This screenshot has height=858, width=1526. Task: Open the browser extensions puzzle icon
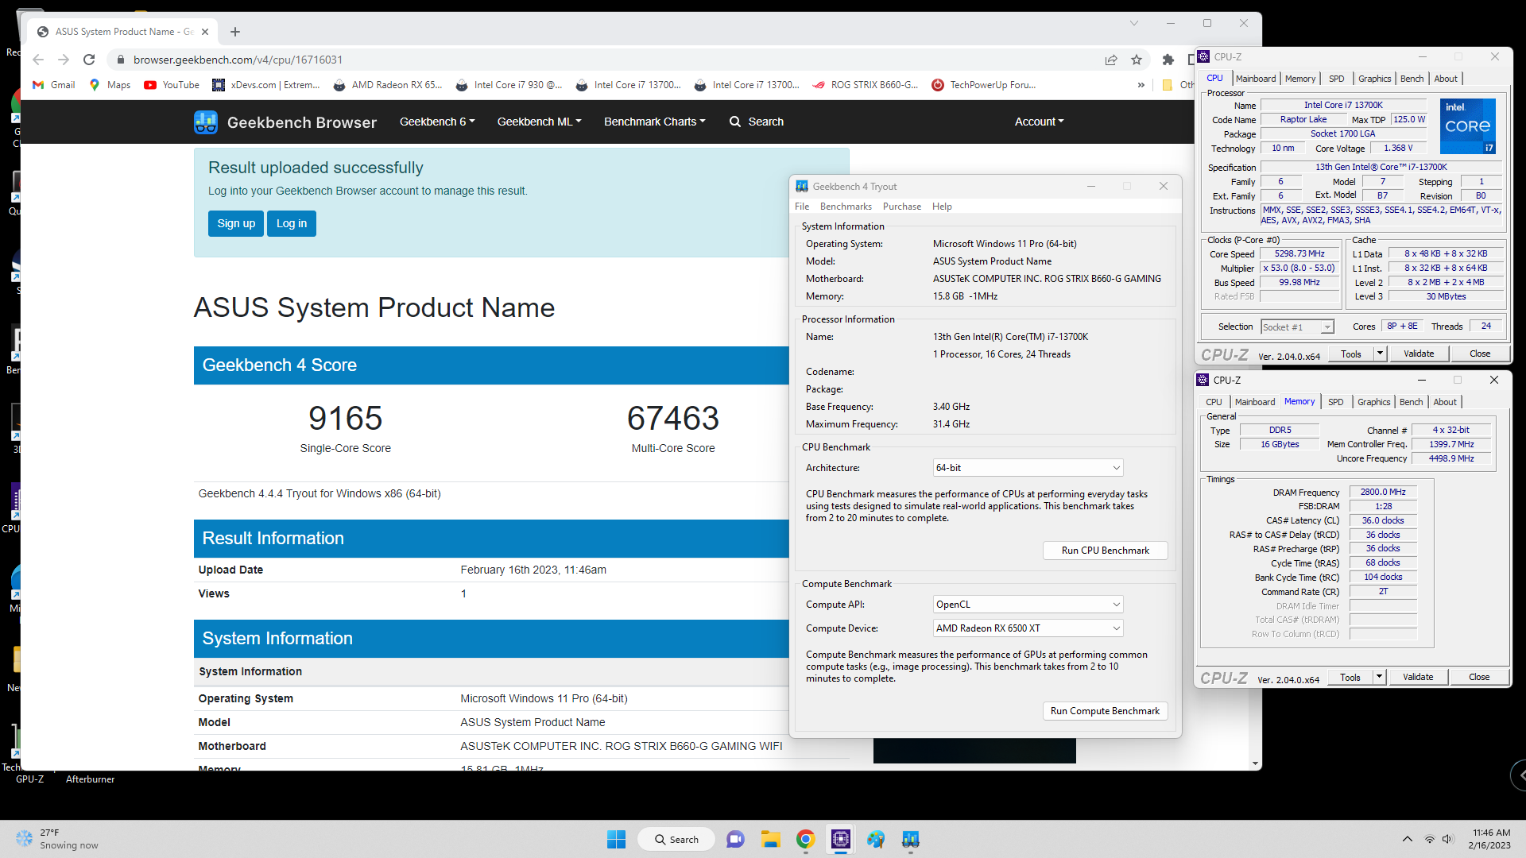(1168, 60)
